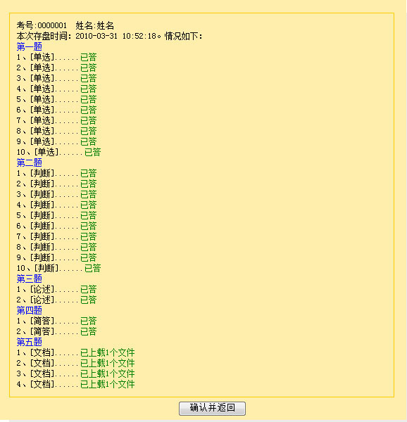
Task: Select 第一题 item 5 单选 已答 status
Action: point(88,99)
